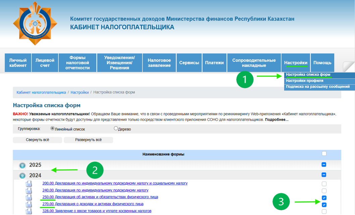Click the Наименование формы column header
The image size is (355, 215).
click(x=163, y=154)
